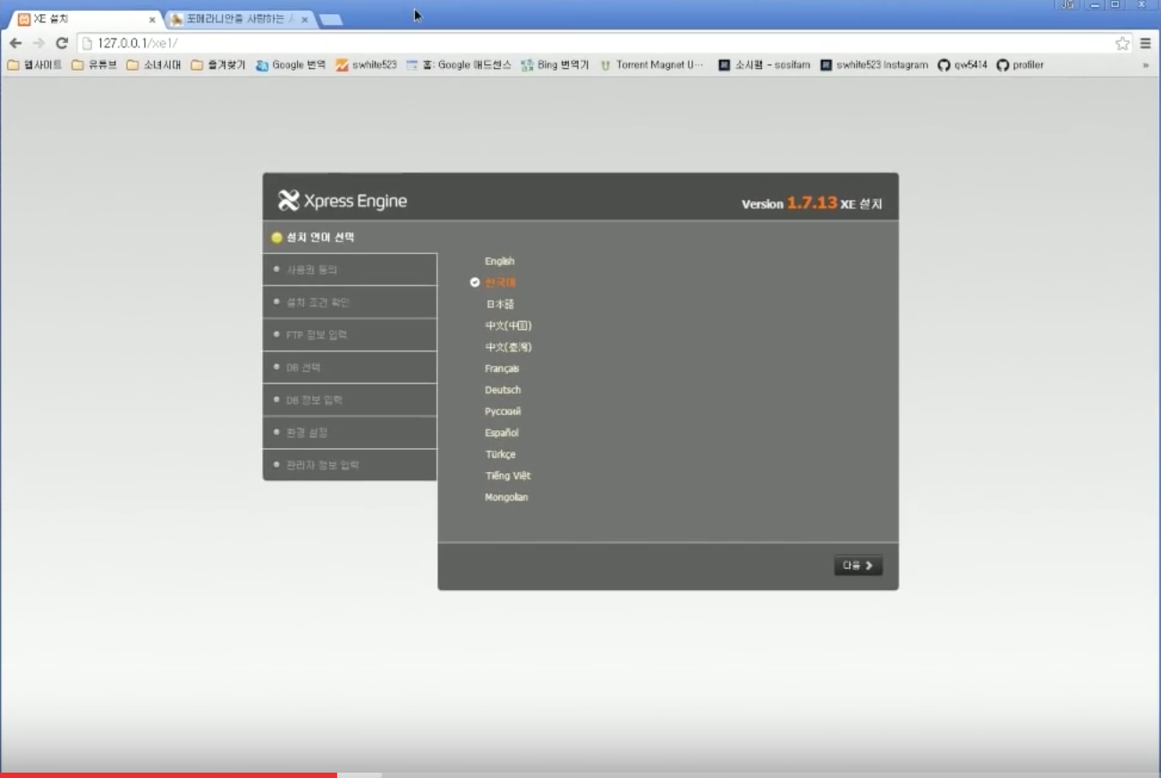Select English as installation language
This screenshot has height=778, width=1161.
click(498, 261)
